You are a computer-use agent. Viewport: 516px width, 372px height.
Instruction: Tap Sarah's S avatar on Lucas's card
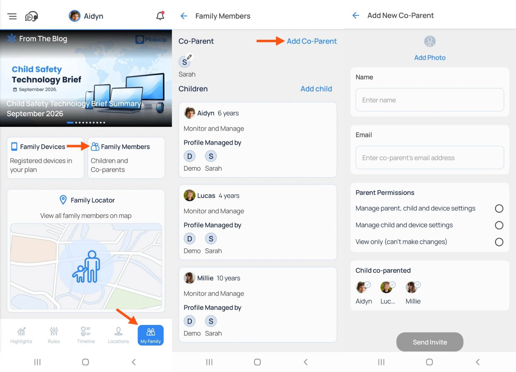point(211,239)
